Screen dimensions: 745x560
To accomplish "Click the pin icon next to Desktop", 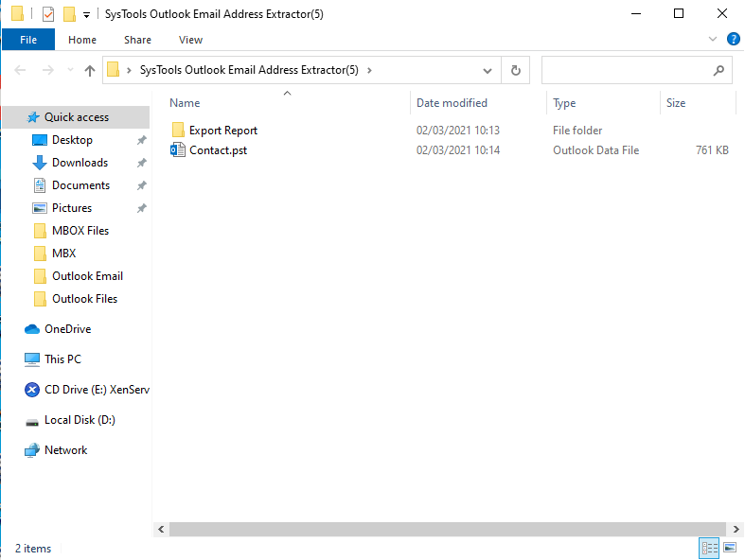I will click(x=142, y=140).
